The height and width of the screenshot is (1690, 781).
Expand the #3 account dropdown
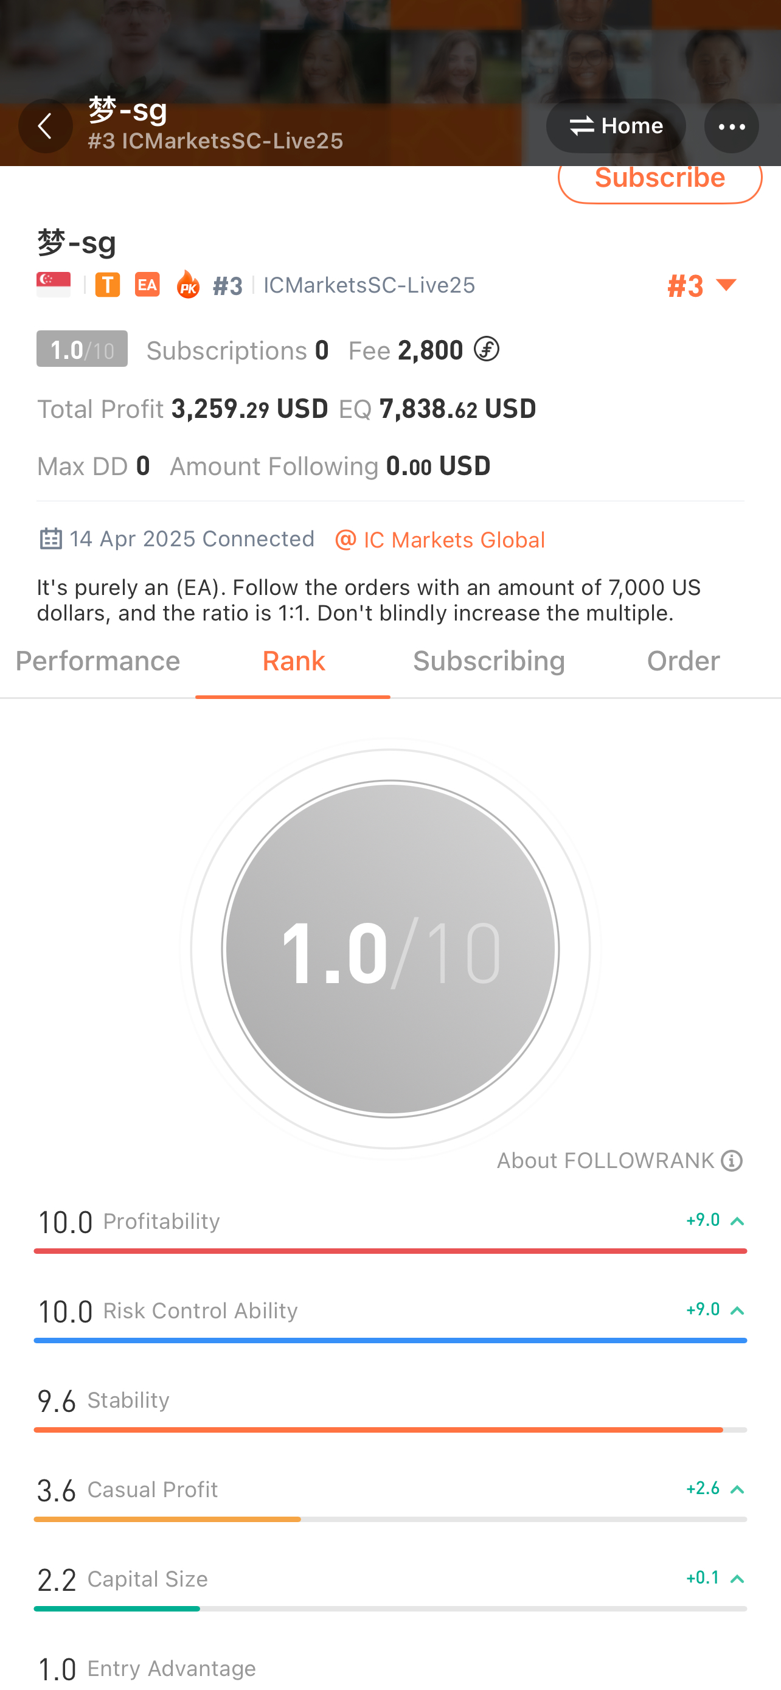[x=703, y=286]
